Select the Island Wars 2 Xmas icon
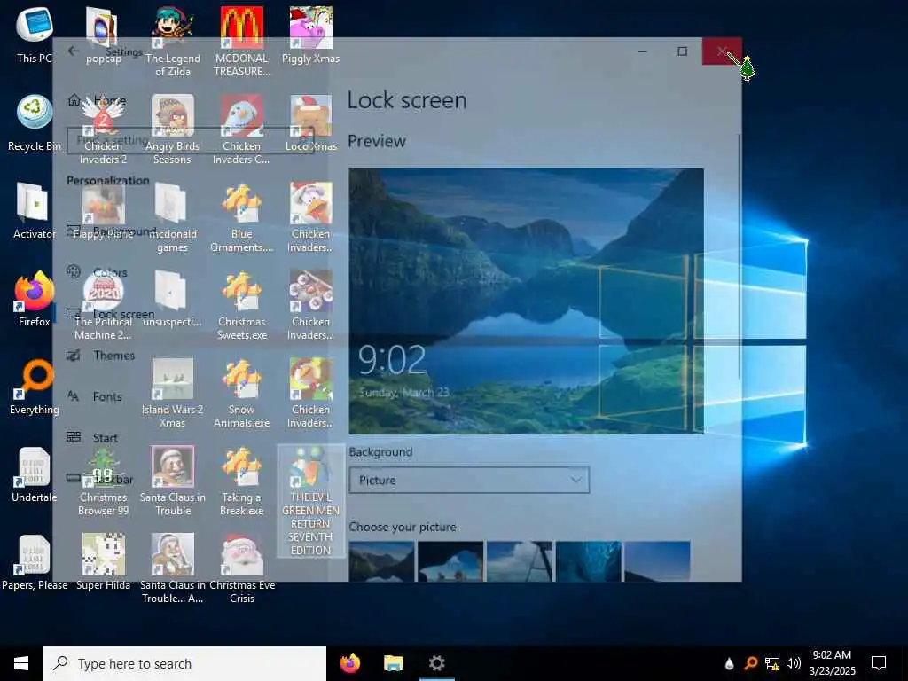908x681 pixels. pyautogui.click(x=173, y=393)
